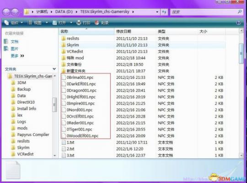The image size is (247, 183).
Task: Select Skyrim folder icon in file list
Action: click(64, 45)
